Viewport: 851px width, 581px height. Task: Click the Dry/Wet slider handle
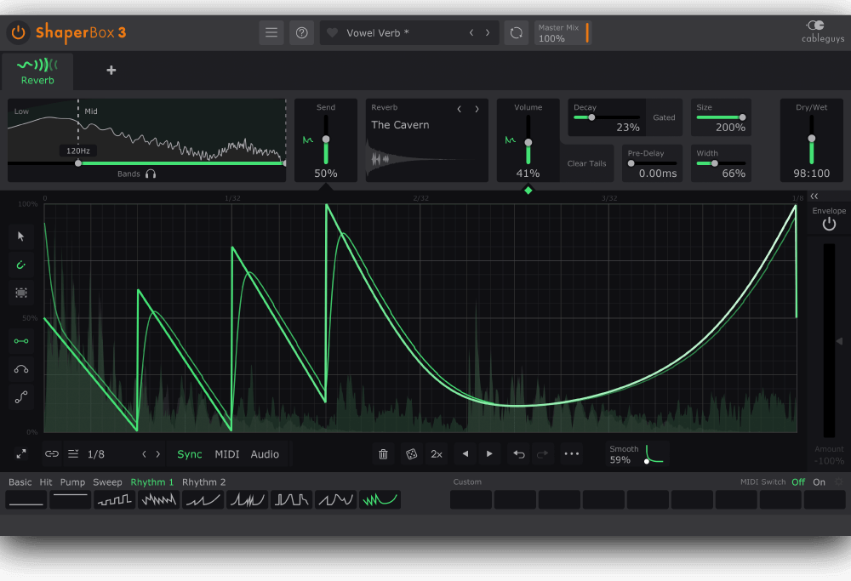[811, 139]
